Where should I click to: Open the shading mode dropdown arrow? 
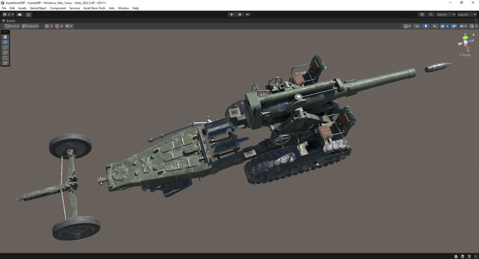click(410, 26)
